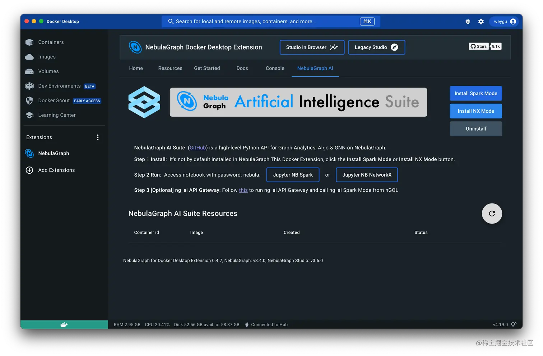Screen dimensions: 543x356
Task: Switch to the Console tab
Action: 275,68
